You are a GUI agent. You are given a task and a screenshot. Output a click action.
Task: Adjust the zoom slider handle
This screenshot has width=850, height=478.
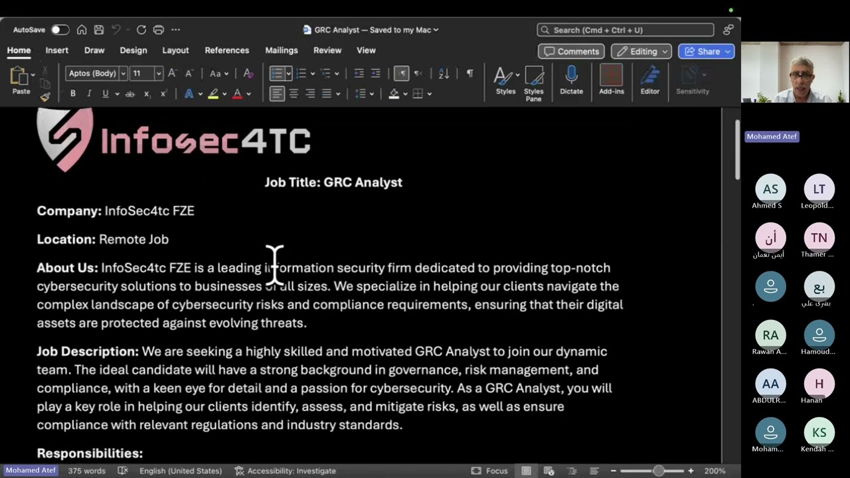pos(658,471)
